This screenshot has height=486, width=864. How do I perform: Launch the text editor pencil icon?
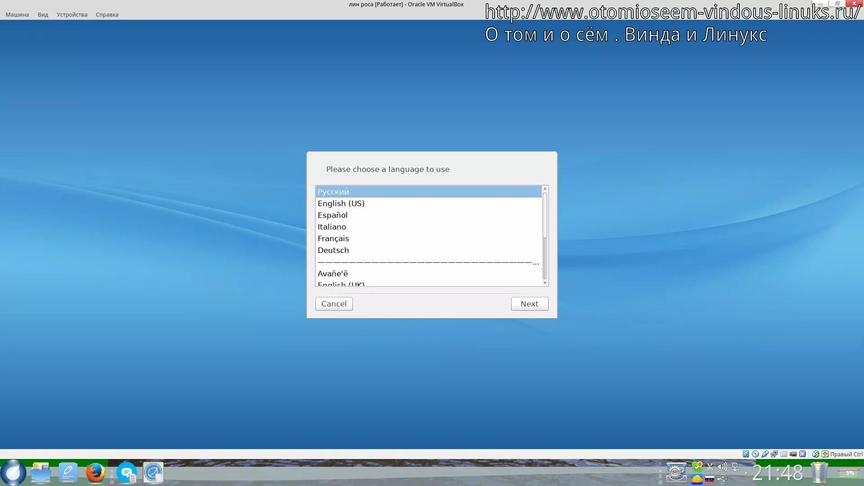(68, 472)
